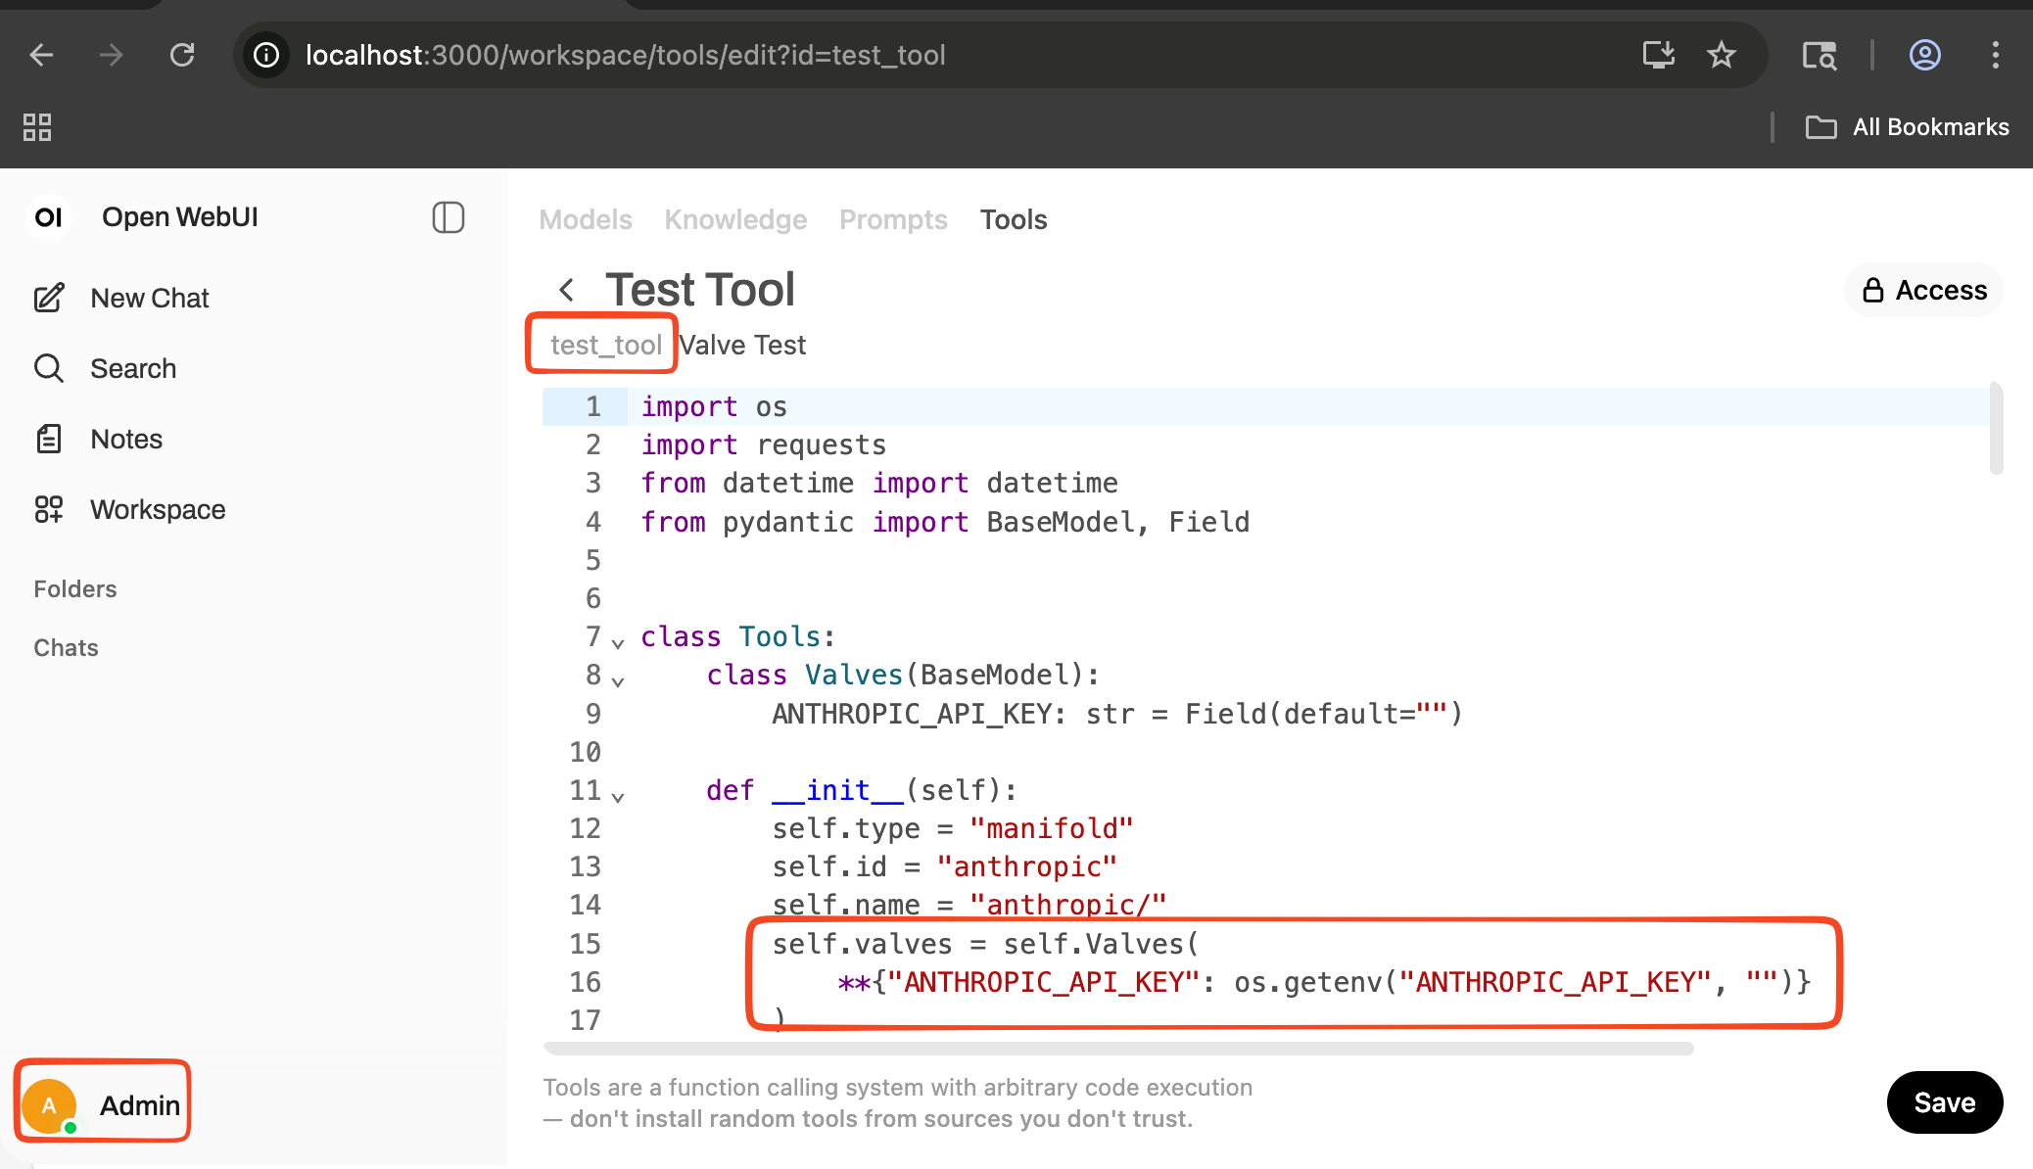Click the browser apps grid icon
2033x1169 pixels.
37,127
